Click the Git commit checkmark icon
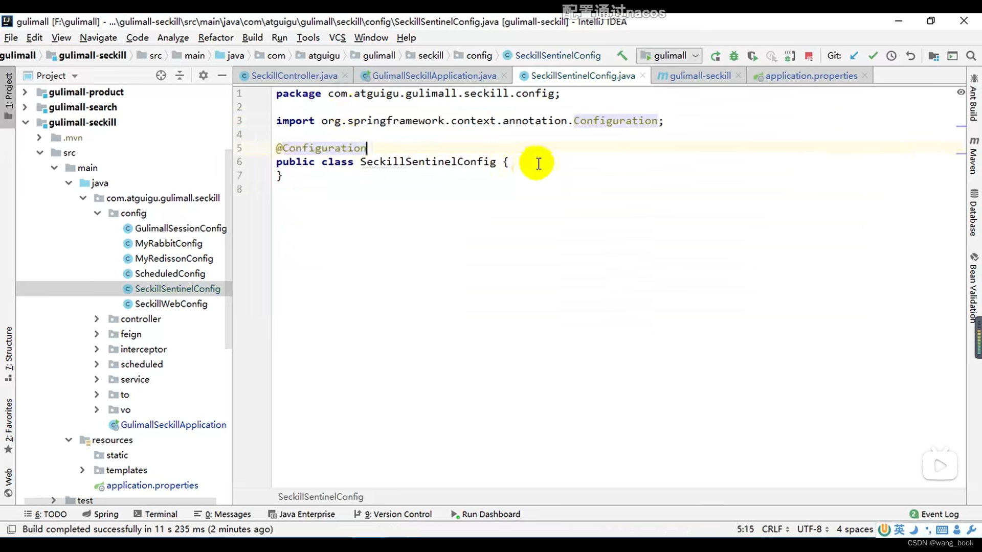This screenshot has width=982, height=552. click(873, 55)
